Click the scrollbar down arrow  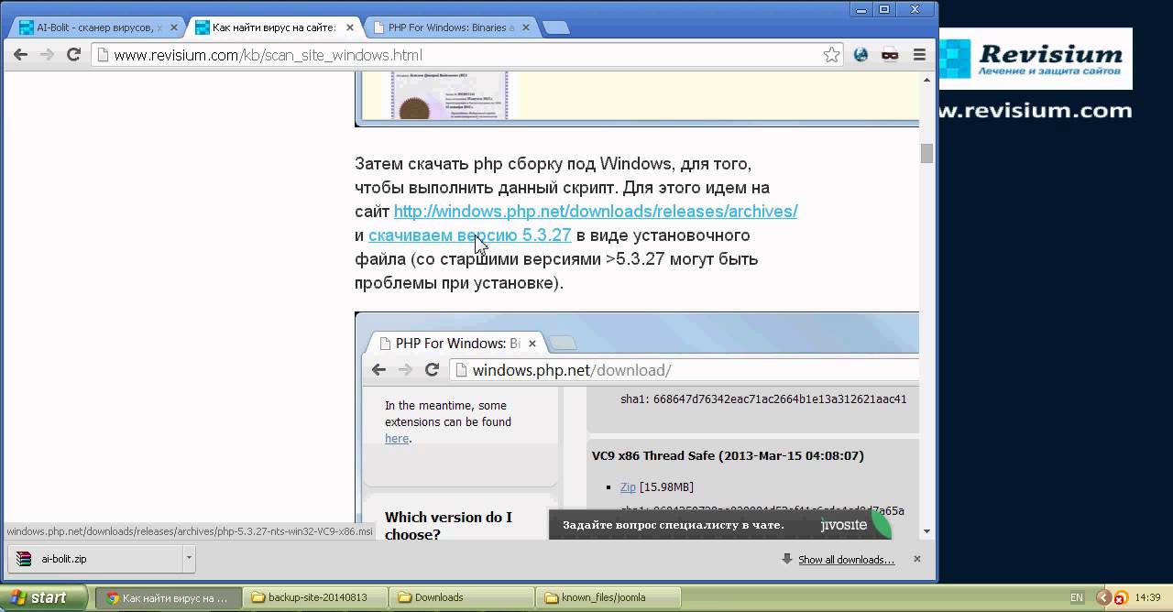(x=926, y=531)
